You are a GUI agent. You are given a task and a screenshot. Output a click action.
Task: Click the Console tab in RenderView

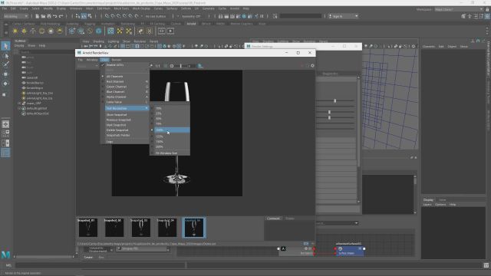273,219
